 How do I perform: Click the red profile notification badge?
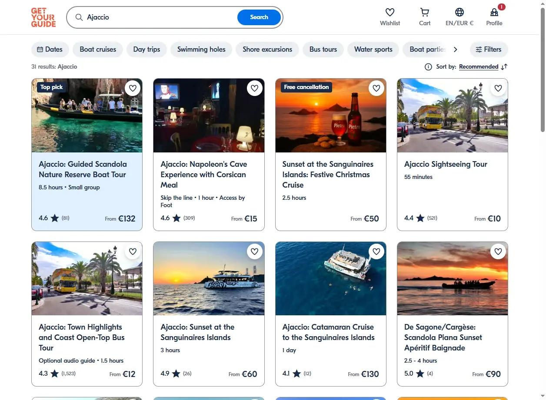pyautogui.click(x=502, y=7)
